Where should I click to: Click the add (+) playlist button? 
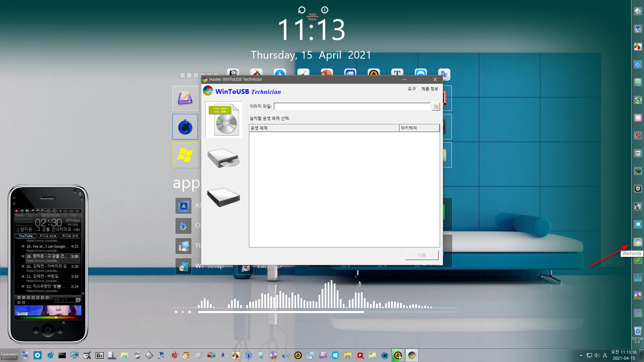(19, 298)
